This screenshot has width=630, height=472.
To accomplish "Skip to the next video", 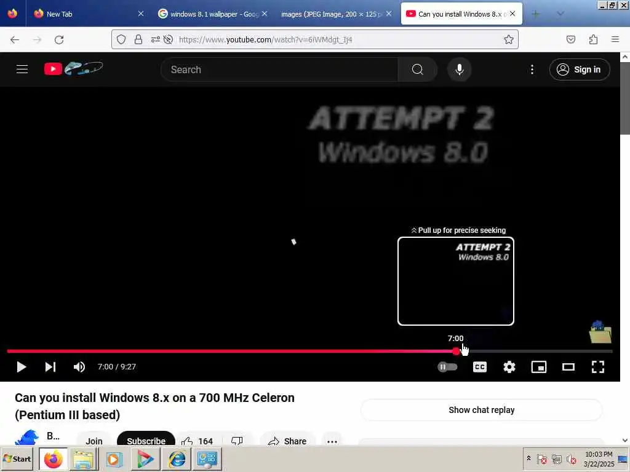I will (x=50, y=367).
